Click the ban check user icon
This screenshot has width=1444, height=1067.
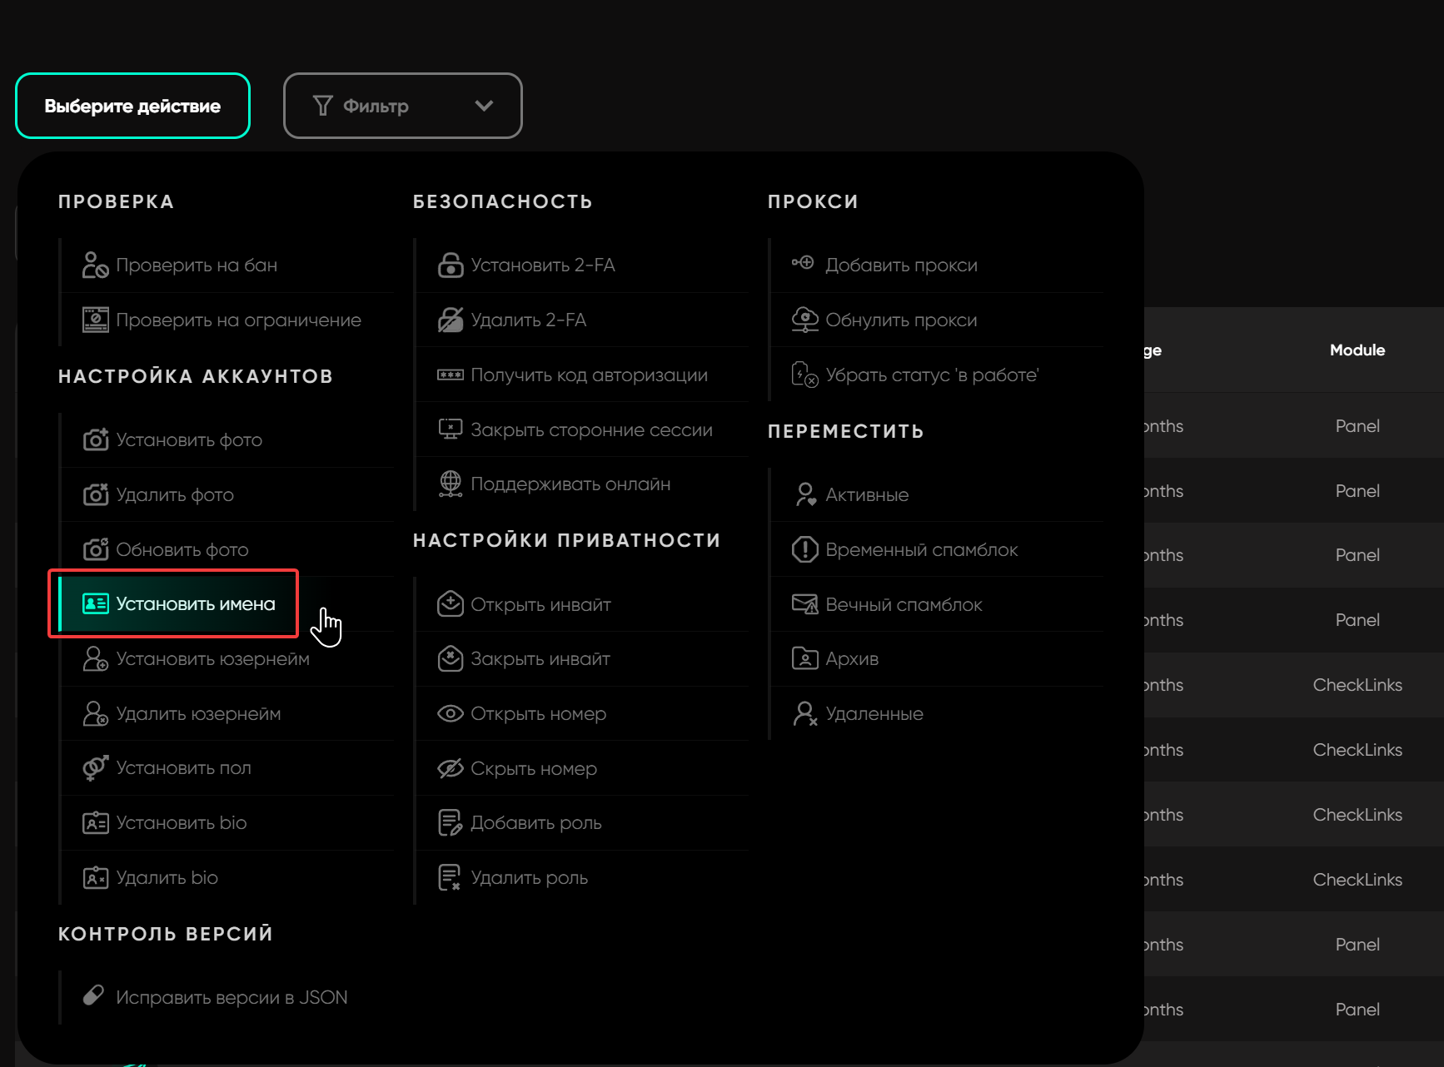tap(95, 266)
